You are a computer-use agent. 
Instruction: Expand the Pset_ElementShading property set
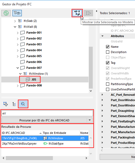pos(102,116)
